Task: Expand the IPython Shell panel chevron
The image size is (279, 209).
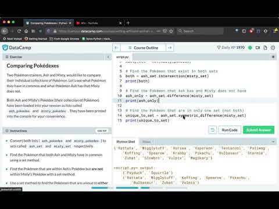Action: 273,142
